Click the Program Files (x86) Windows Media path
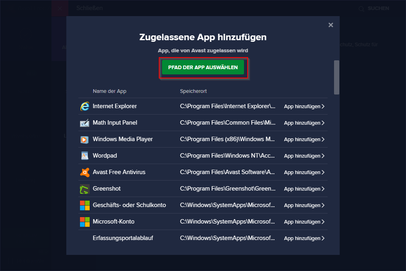Viewport: 406px width, 271px height. [228, 139]
